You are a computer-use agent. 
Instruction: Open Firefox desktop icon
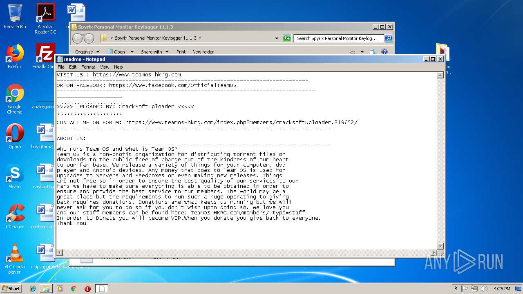pos(15,56)
